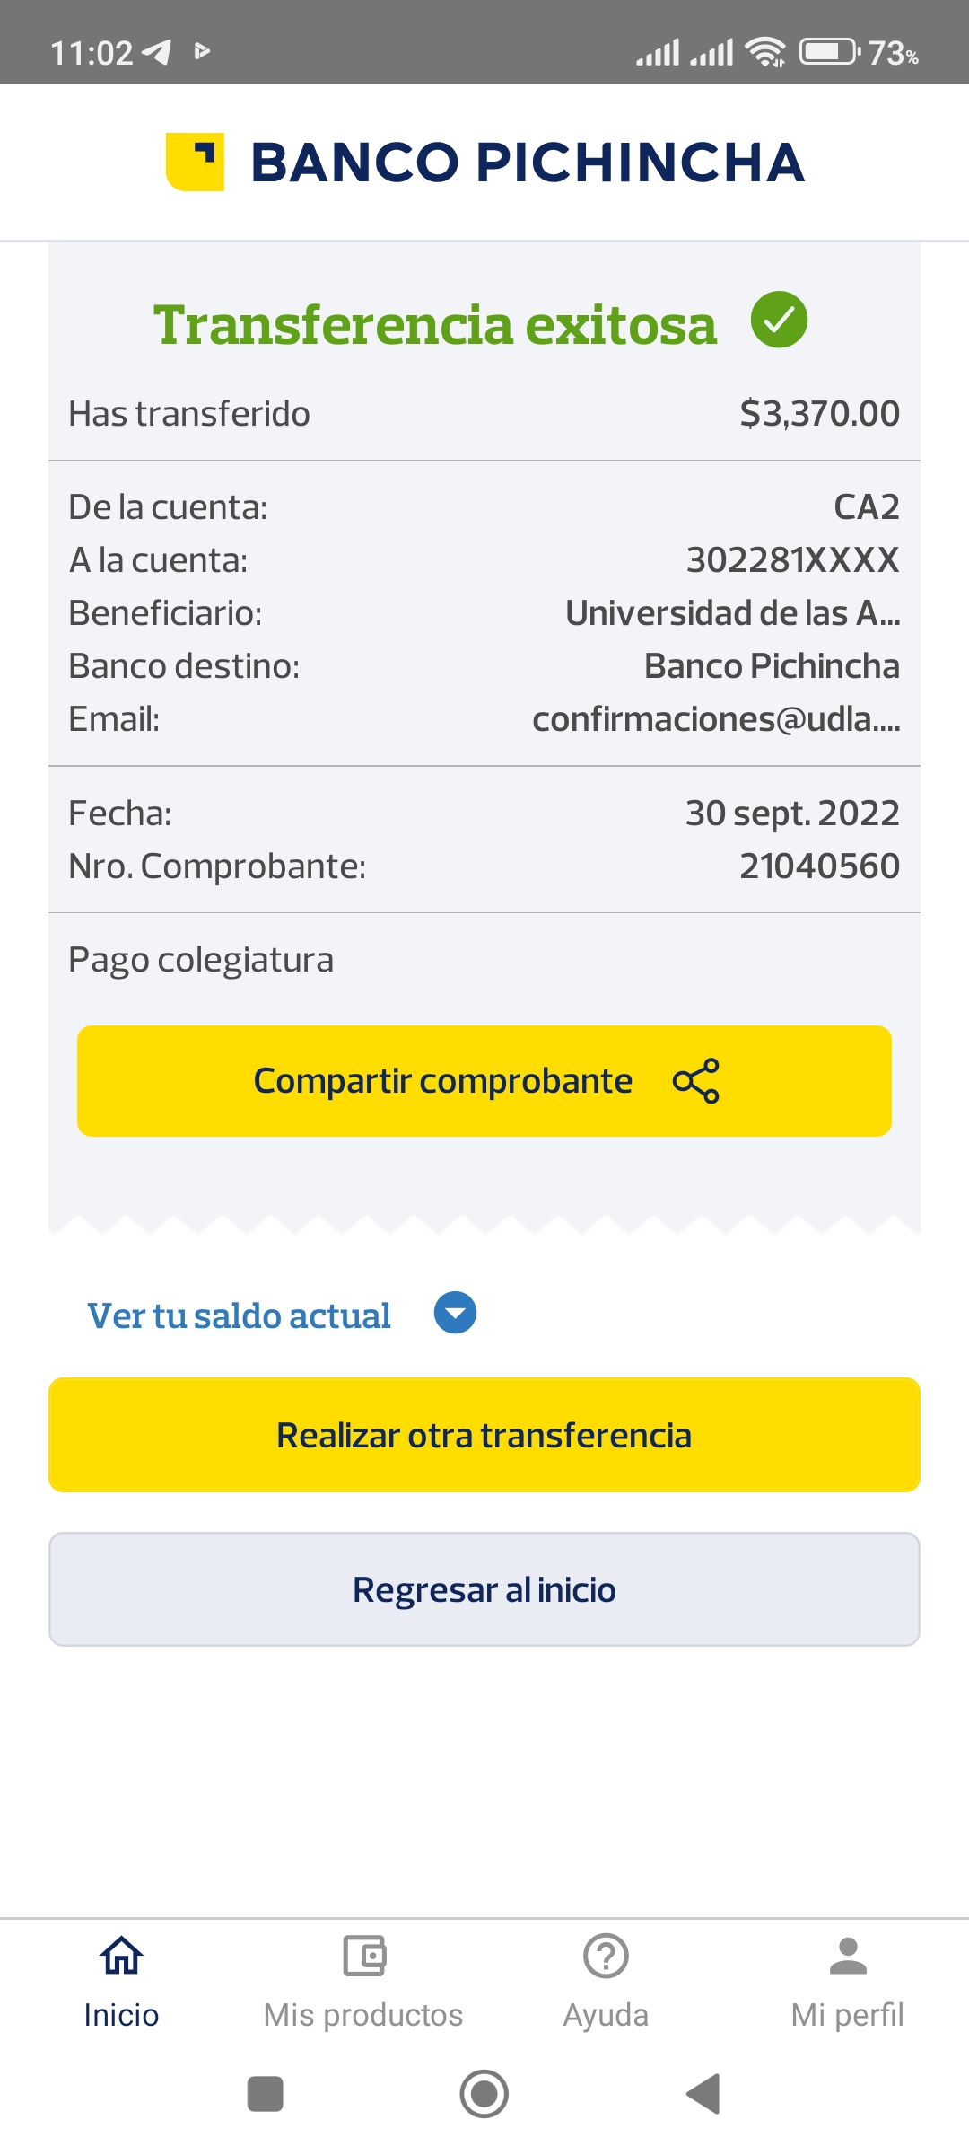Switch to the Ayuda tab label
This screenshot has height=2155, width=969.
tap(606, 2016)
